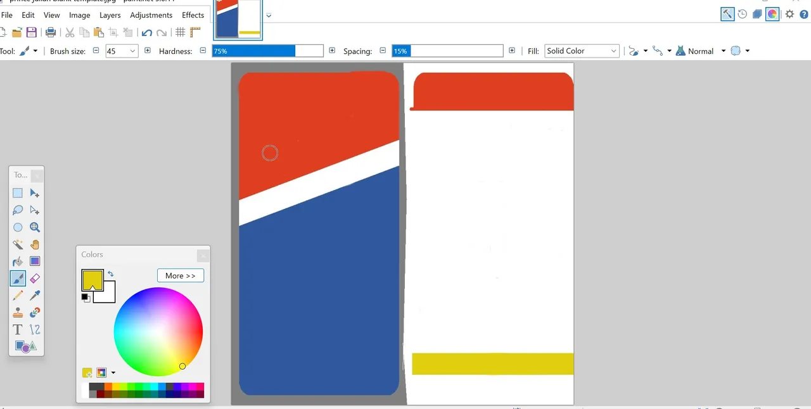
Task: Select the Color Picker eyedropper tool
Action: [35, 296]
